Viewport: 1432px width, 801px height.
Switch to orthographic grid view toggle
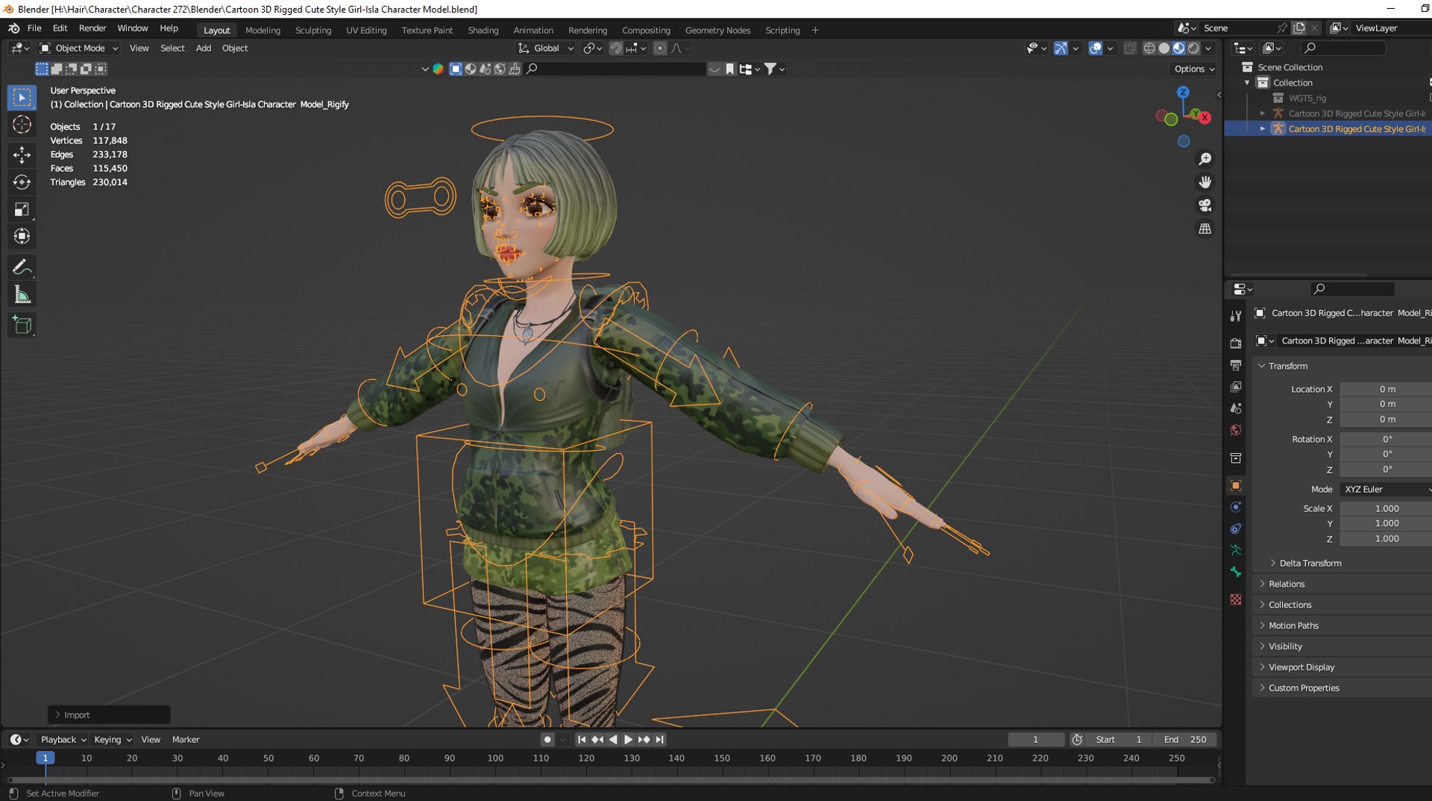(1205, 229)
